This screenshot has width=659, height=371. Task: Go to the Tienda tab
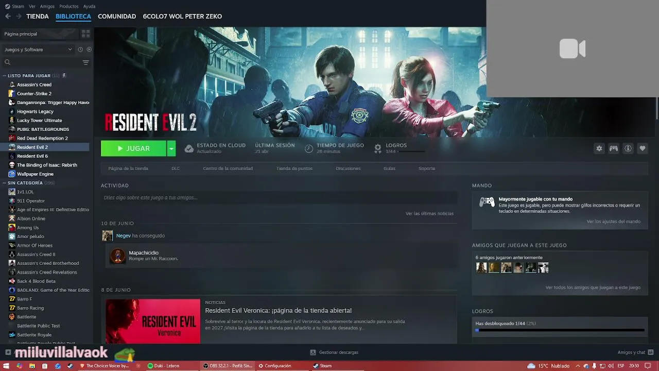[x=38, y=16]
